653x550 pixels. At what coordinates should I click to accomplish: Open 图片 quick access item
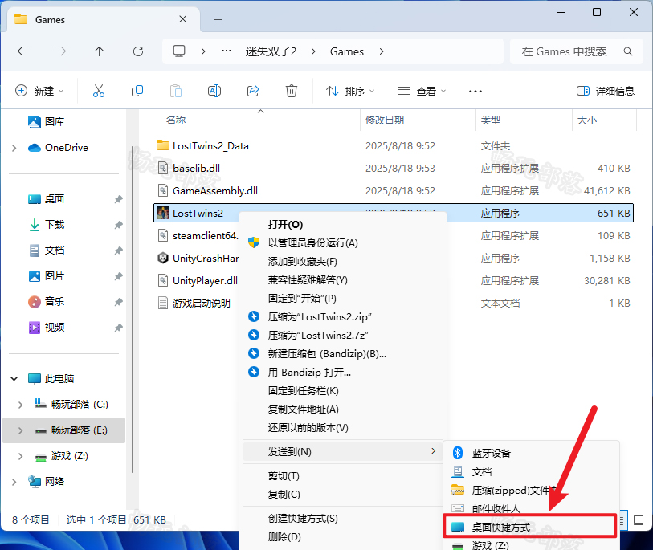tap(47, 276)
